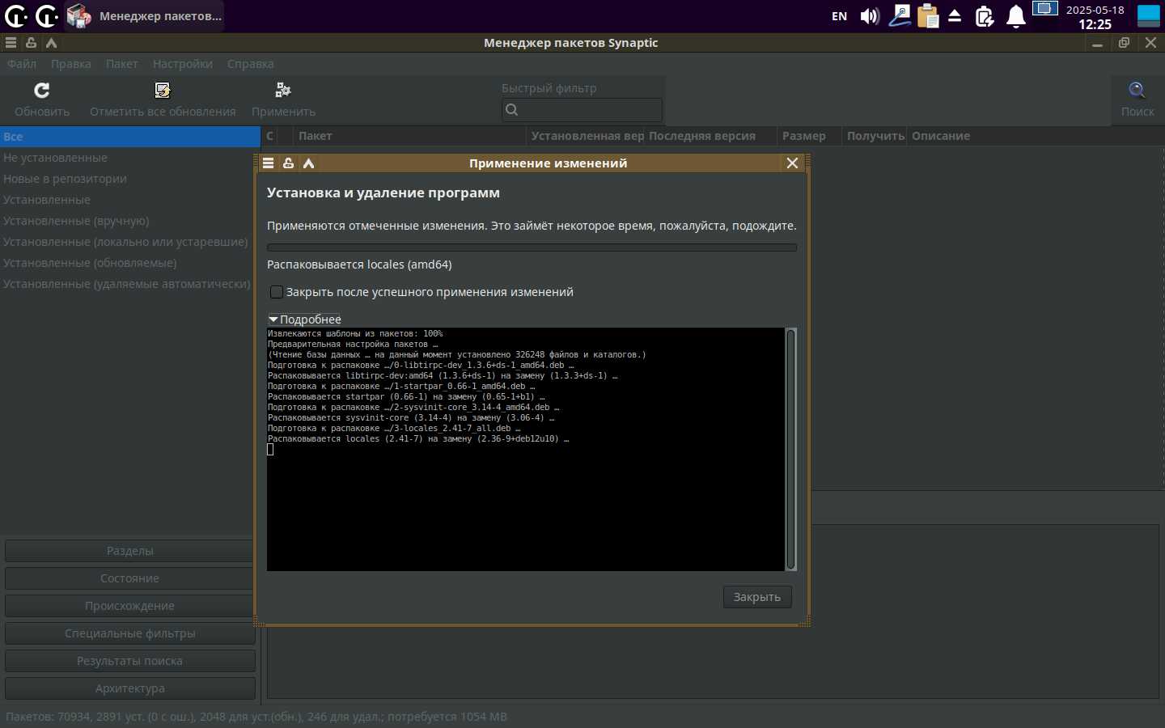1165x728 pixels.
Task: Click the С status column header
Action: (270, 136)
